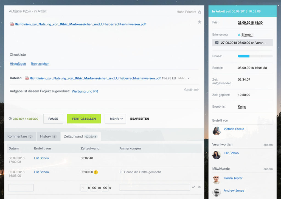The image size is (281, 199).
Task: Open Lilit Schoo's avatar under Verantwortlich
Action: click(x=217, y=155)
